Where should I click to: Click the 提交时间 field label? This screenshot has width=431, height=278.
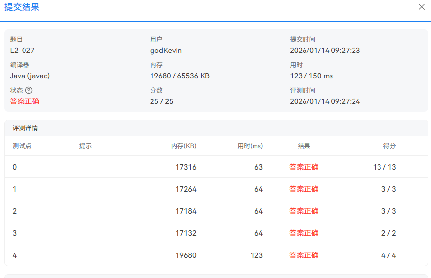[303, 39]
